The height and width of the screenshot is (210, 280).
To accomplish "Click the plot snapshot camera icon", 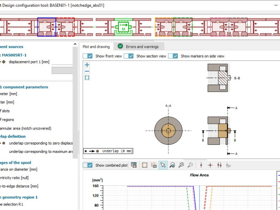I will click(154, 165).
